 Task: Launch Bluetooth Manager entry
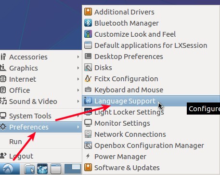(x=151, y=23)
